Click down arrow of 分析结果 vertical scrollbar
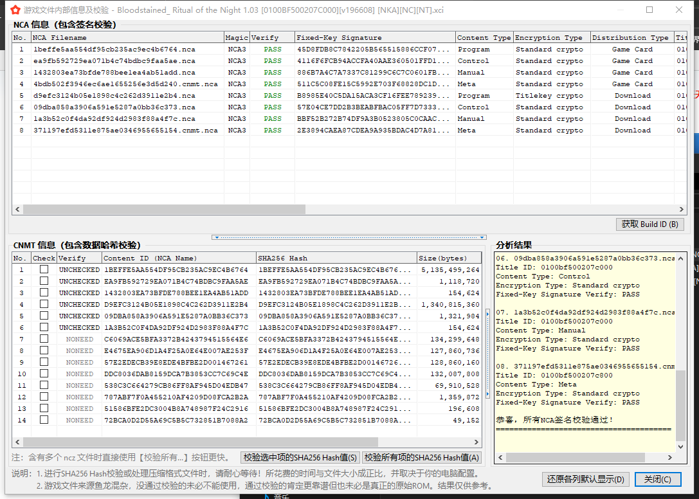This screenshot has height=499, width=699. (x=680, y=446)
